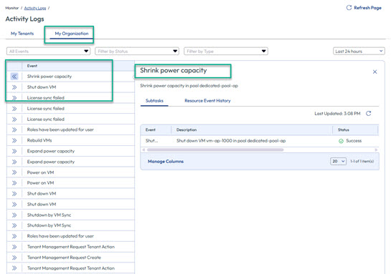Click the Activity Logs breadcrumb link
Screen dimensions: 391x274
[x=35, y=8]
